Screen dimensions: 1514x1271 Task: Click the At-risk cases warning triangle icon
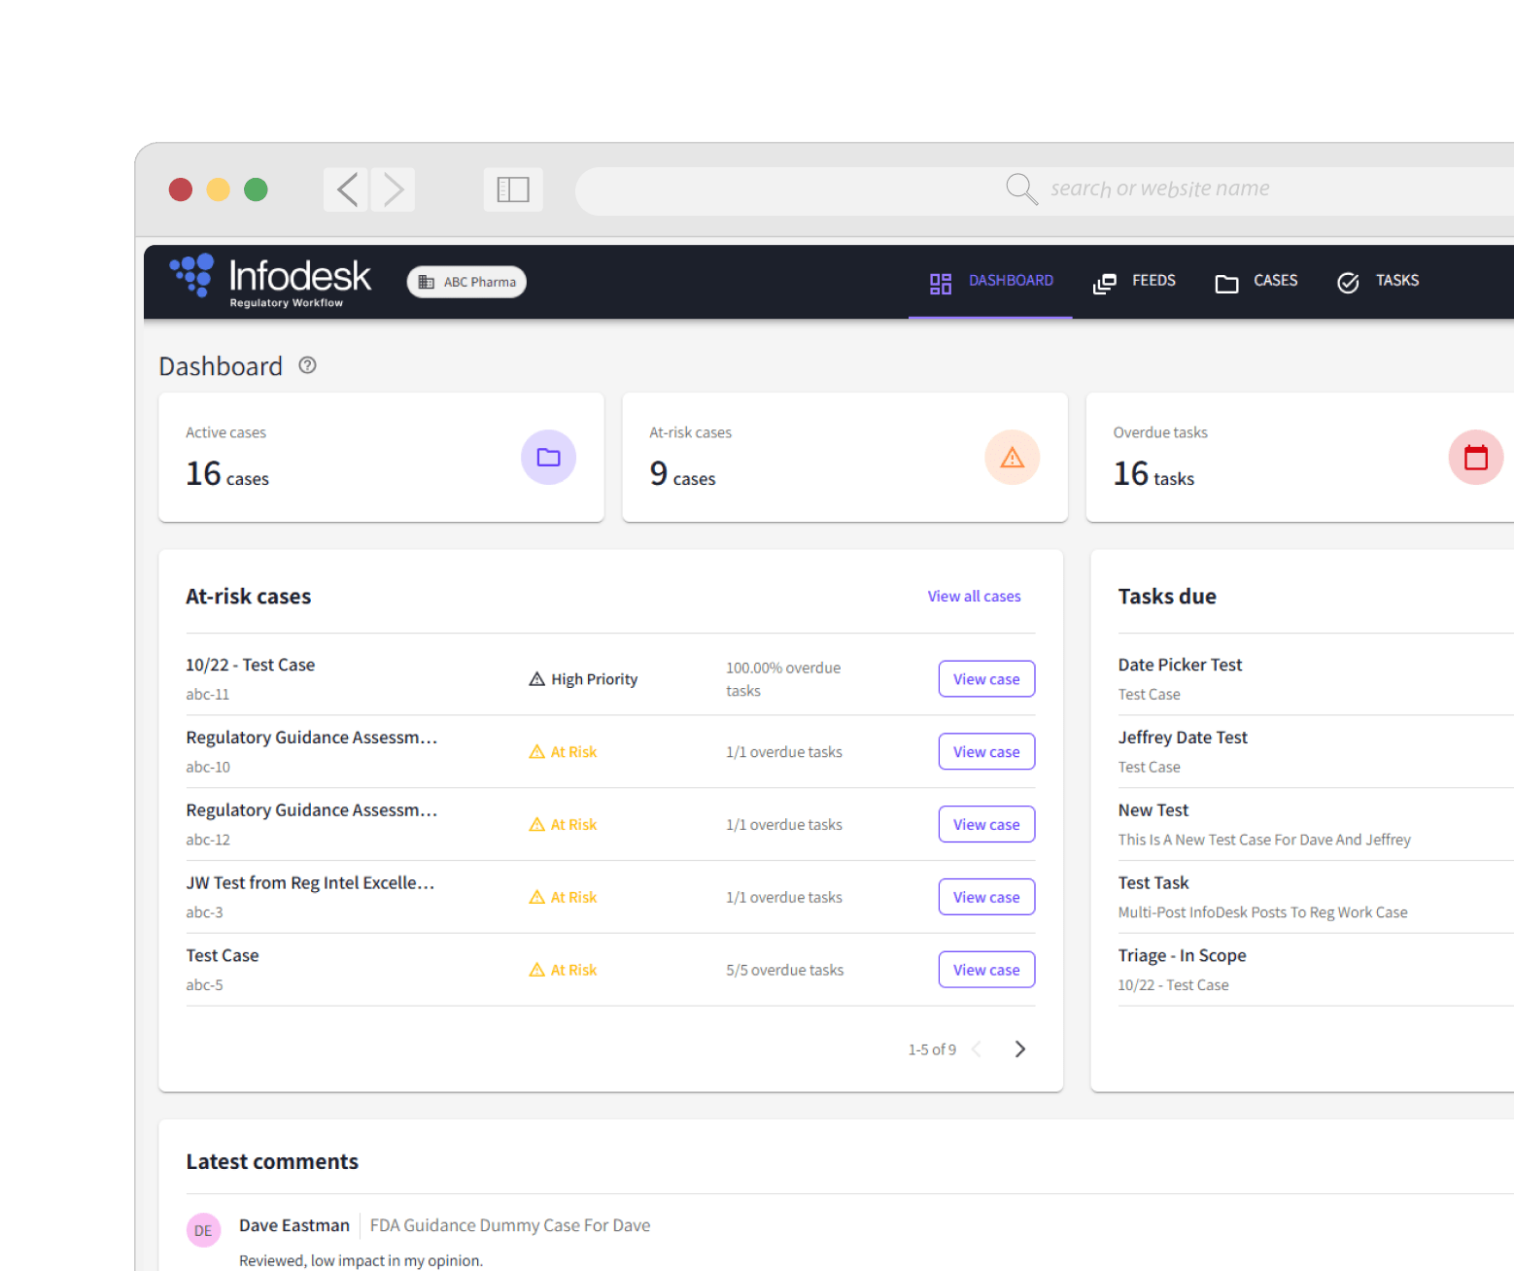tap(1012, 457)
